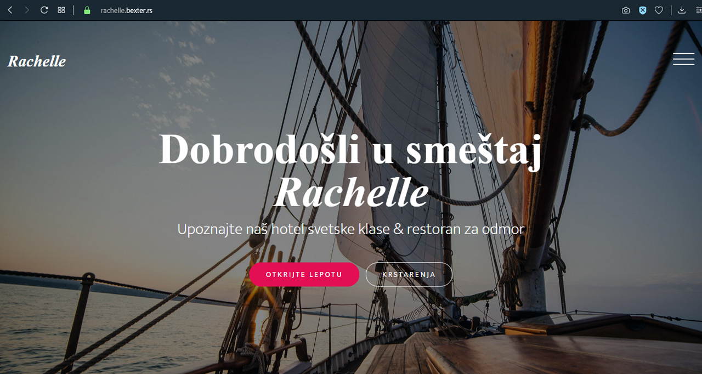This screenshot has height=374, width=702.
Task: Click the KRSTARENJA outlined button
Action: pos(409,275)
